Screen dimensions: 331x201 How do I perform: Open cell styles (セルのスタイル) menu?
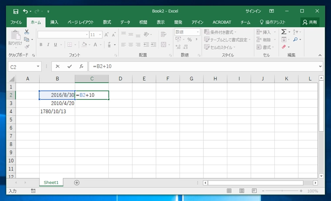[220, 47]
